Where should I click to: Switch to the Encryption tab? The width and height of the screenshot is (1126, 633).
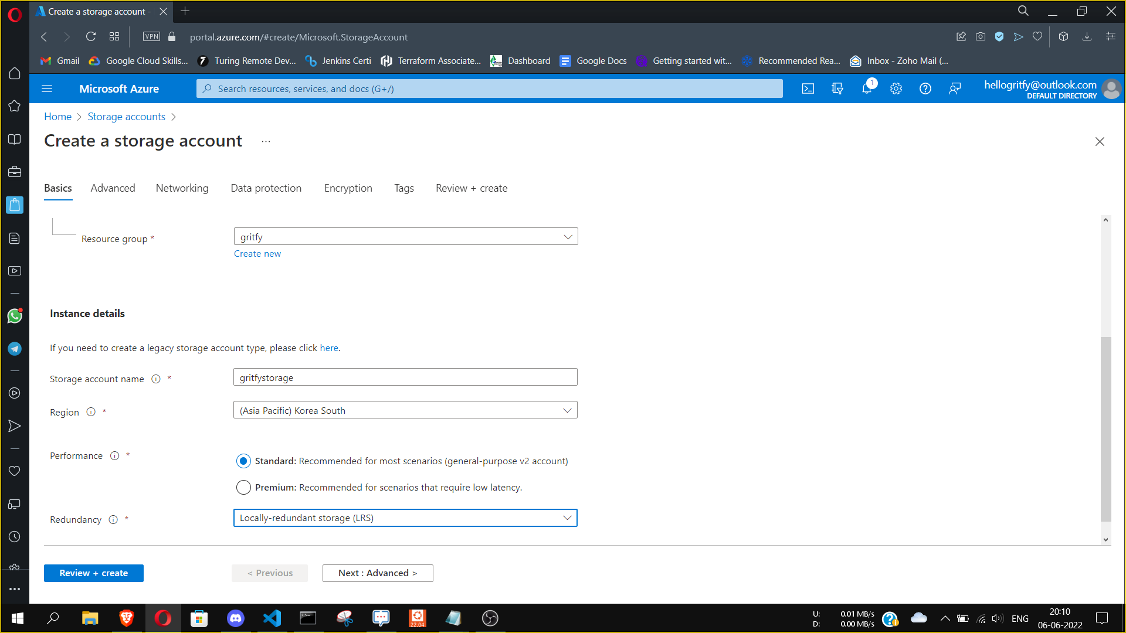point(348,188)
